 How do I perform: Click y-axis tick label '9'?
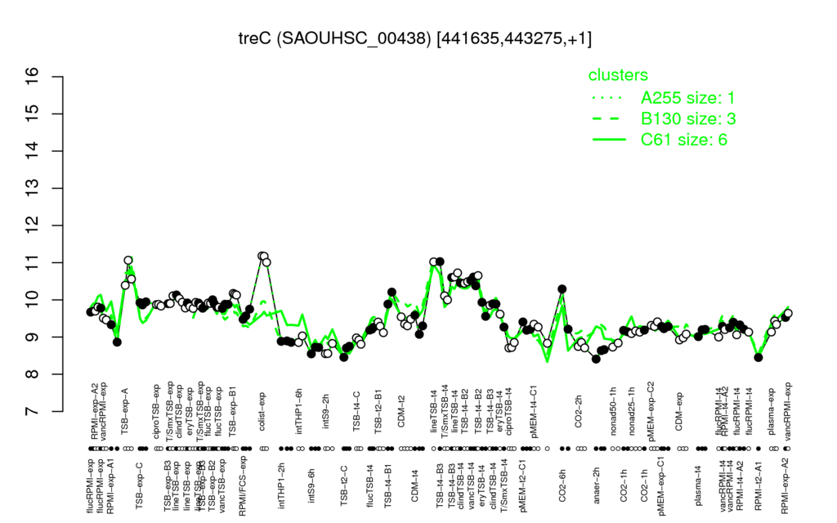(32, 337)
